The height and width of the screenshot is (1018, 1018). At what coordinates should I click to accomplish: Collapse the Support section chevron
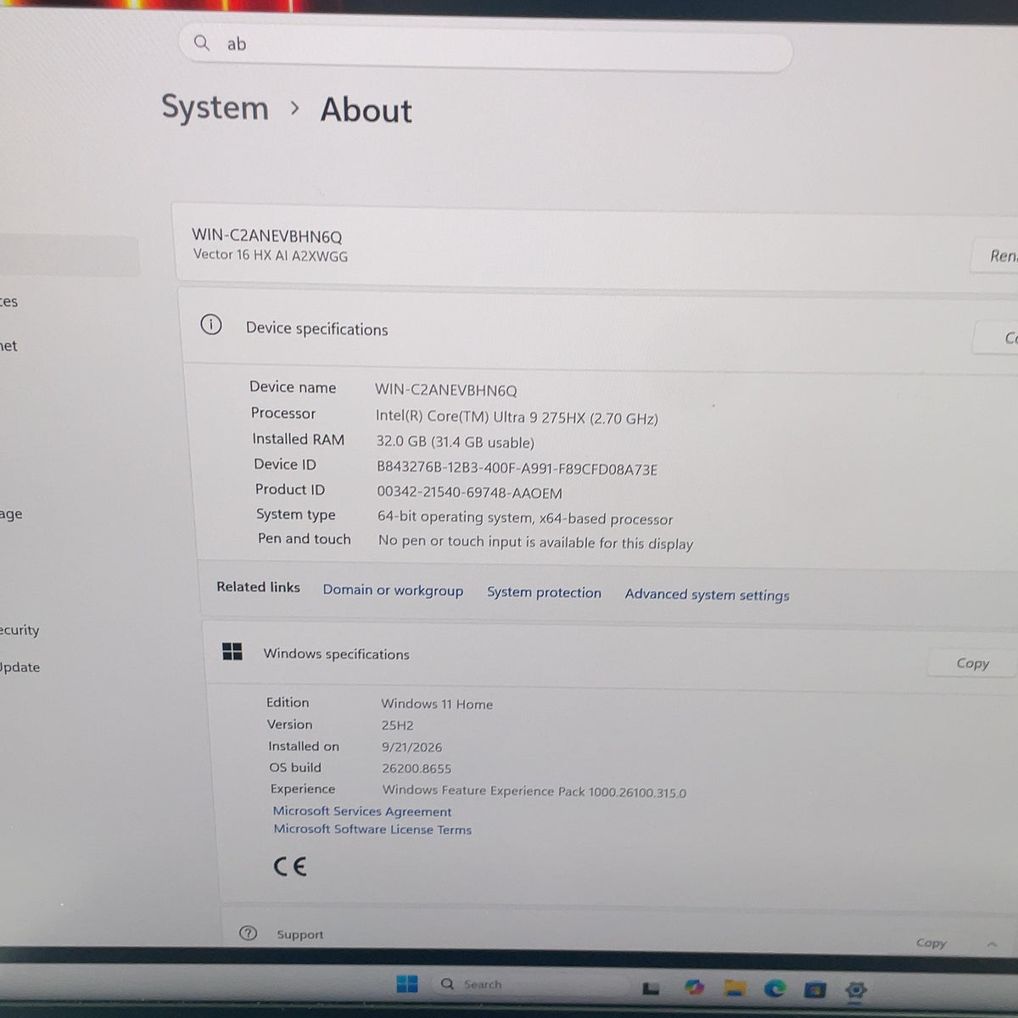[x=992, y=944]
